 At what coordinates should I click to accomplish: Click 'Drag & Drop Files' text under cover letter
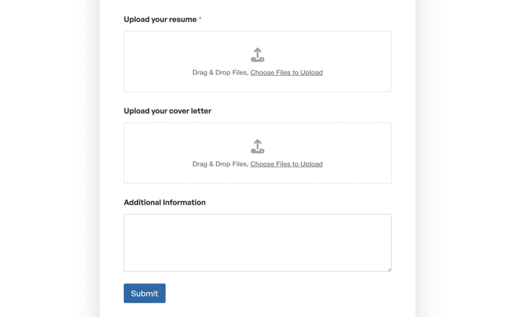coord(219,164)
